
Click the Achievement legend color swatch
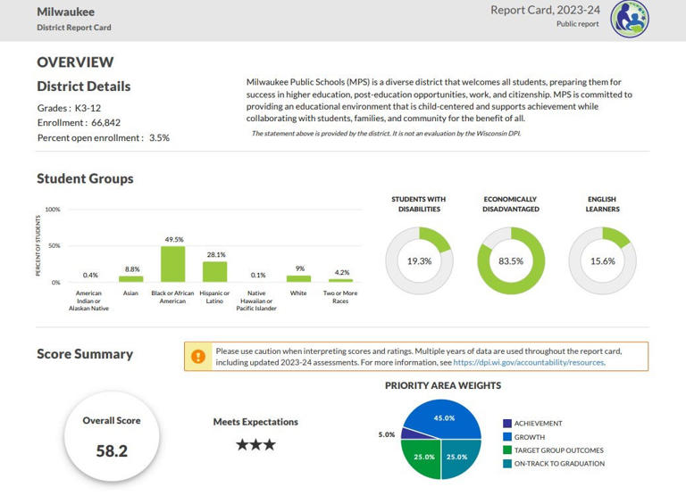click(507, 424)
